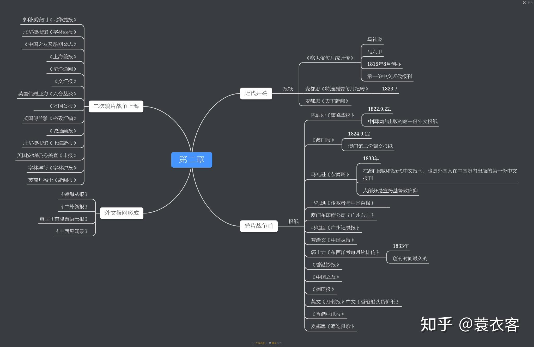Viewport: 534px width, 347px height.
Task: Select node 《香港钞报》
Action: [x=325, y=265]
